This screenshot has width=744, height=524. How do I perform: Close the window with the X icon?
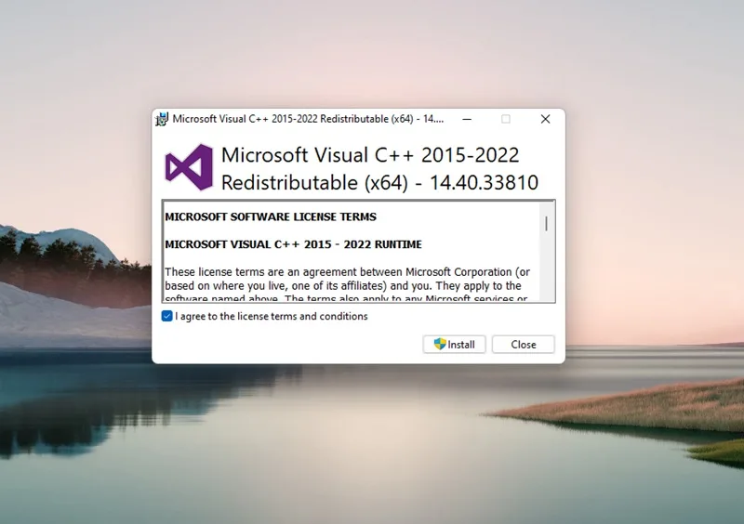click(545, 119)
